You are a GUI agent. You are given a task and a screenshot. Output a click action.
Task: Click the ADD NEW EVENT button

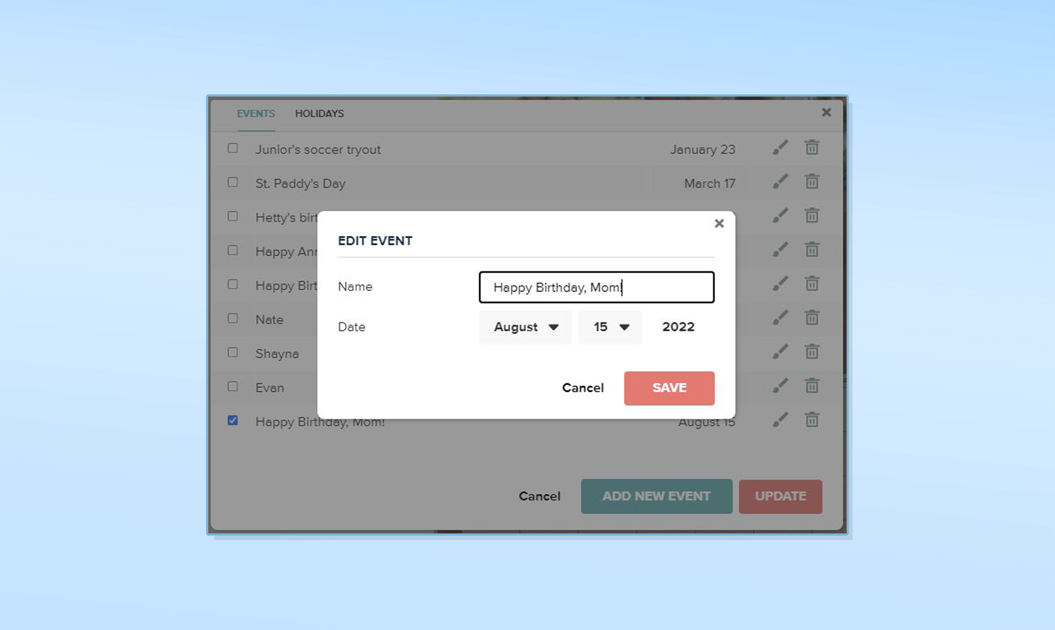pos(656,496)
